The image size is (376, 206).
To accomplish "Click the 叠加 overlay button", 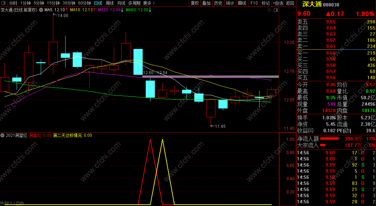I will 206,3.
